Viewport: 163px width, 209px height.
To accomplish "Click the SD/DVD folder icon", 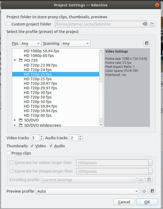I will click(x=21, y=120).
